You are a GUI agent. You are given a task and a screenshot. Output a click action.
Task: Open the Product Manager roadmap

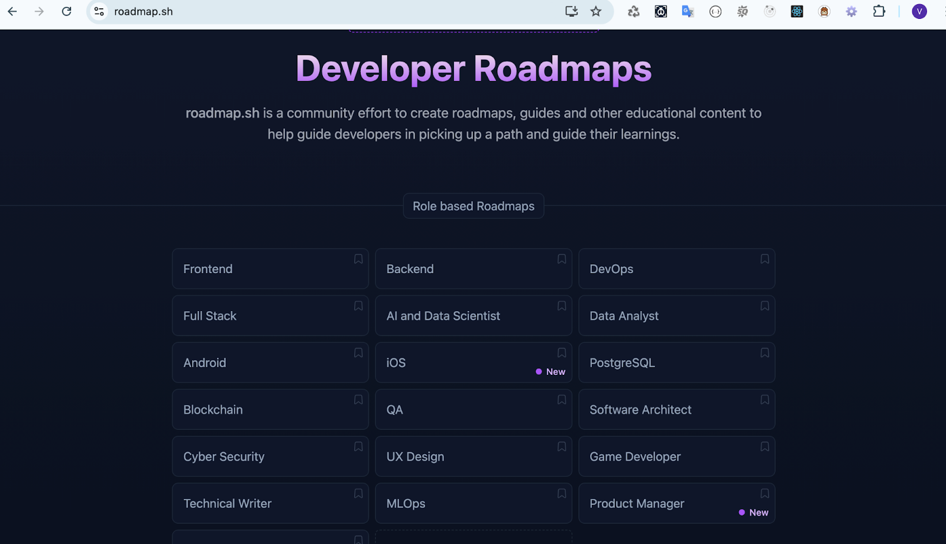[677, 503]
